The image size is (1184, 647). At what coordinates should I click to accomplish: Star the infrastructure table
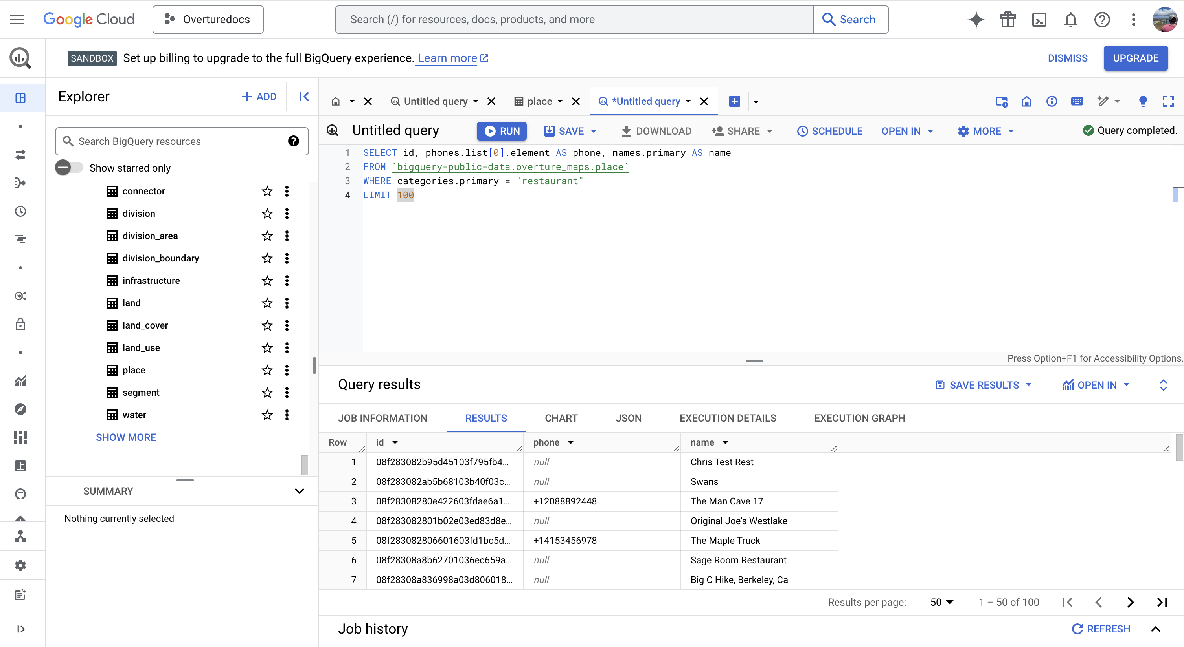[267, 281]
